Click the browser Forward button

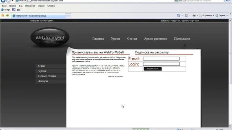pos(8,1)
